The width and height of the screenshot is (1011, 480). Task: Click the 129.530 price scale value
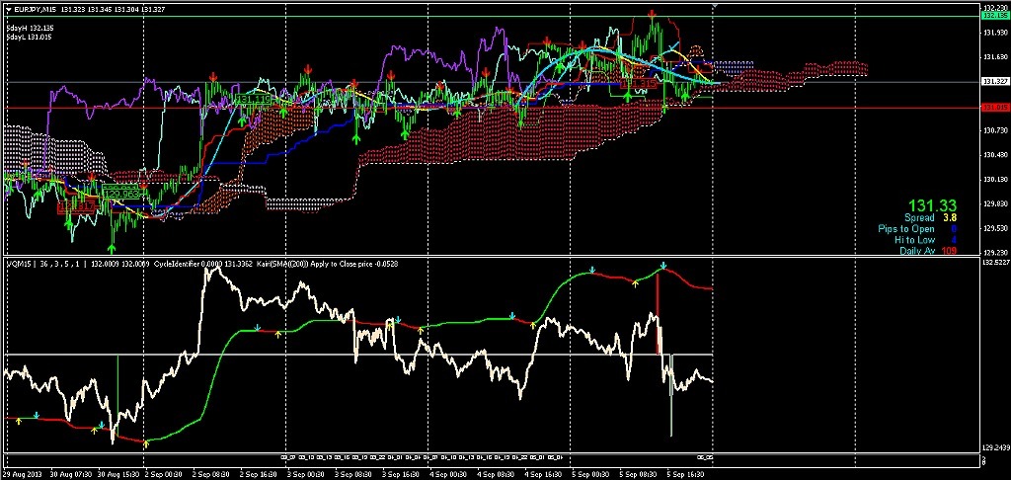pyautogui.click(x=995, y=229)
